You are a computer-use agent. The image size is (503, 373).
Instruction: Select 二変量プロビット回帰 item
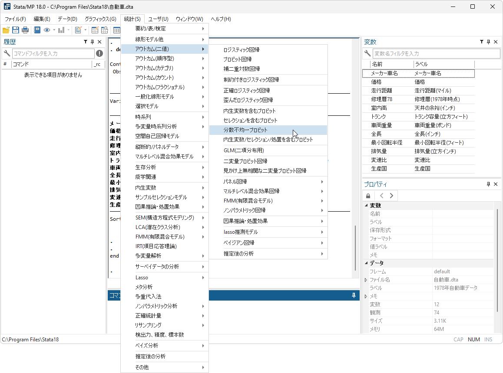click(268, 161)
